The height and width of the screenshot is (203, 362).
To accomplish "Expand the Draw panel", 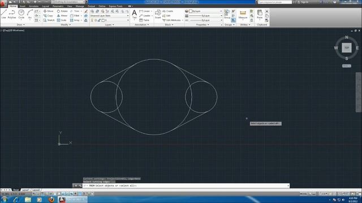I will tap(21, 25).
